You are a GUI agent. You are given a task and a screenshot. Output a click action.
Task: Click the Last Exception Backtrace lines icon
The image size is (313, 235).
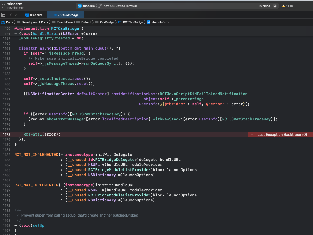(x=252, y=135)
